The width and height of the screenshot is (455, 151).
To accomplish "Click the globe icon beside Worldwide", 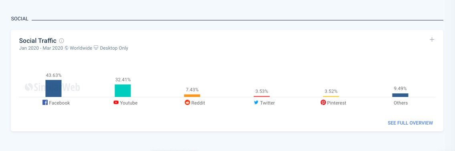I will click(x=67, y=48).
